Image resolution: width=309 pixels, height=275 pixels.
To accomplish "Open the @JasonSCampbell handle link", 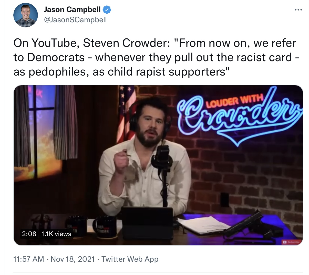I will [75, 20].
